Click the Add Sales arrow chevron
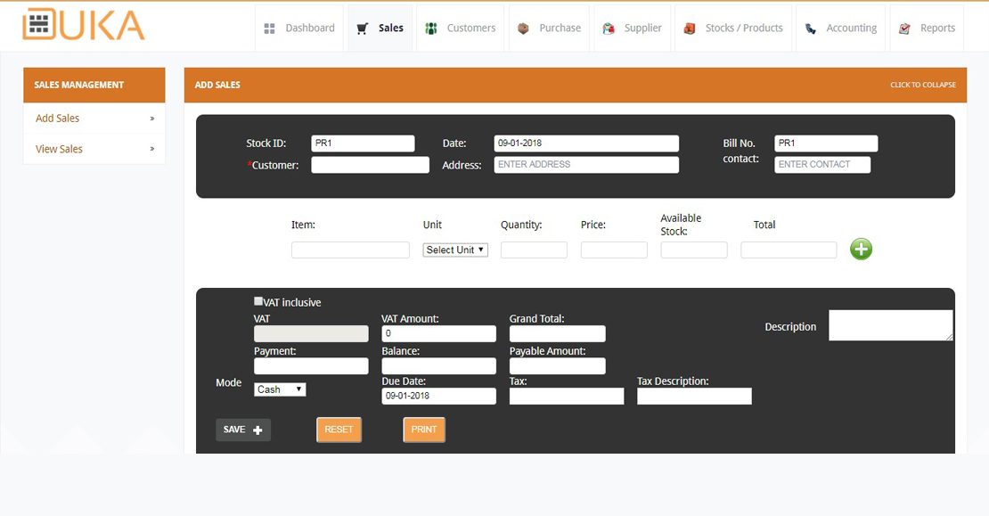This screenshot has width=989, height=516. click(152, 119)
